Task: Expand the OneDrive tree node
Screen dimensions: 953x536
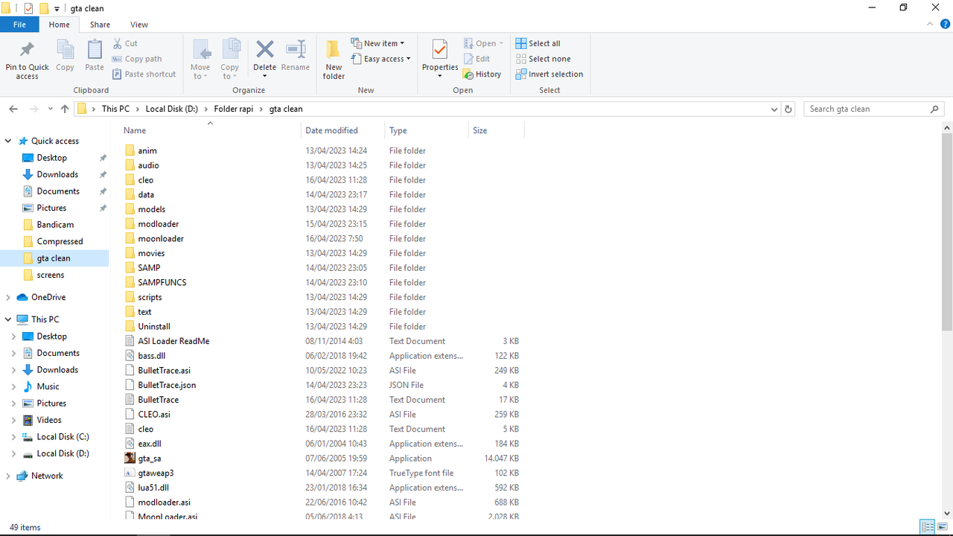Action: [8, 297]
